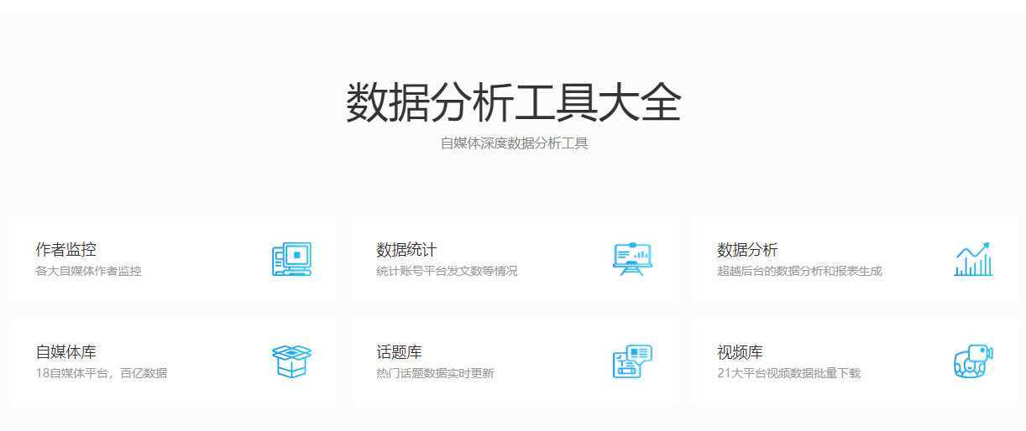
Task: Select the text 各大自媒体作者监控
Action: tap(88, 271)
